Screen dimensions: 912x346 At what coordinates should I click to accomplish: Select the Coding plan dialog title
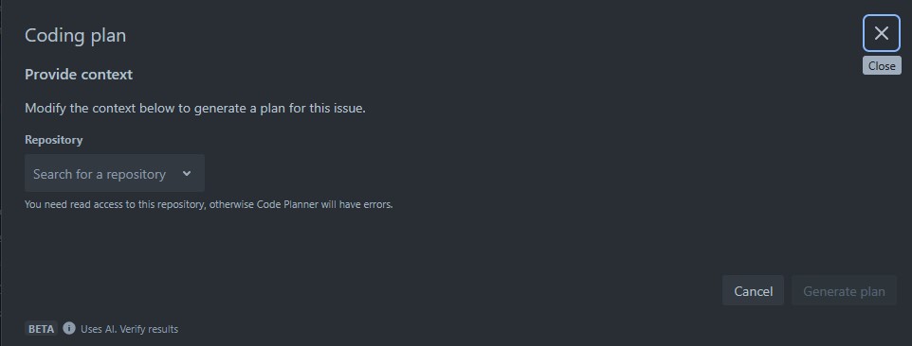(x=76, y=35)
